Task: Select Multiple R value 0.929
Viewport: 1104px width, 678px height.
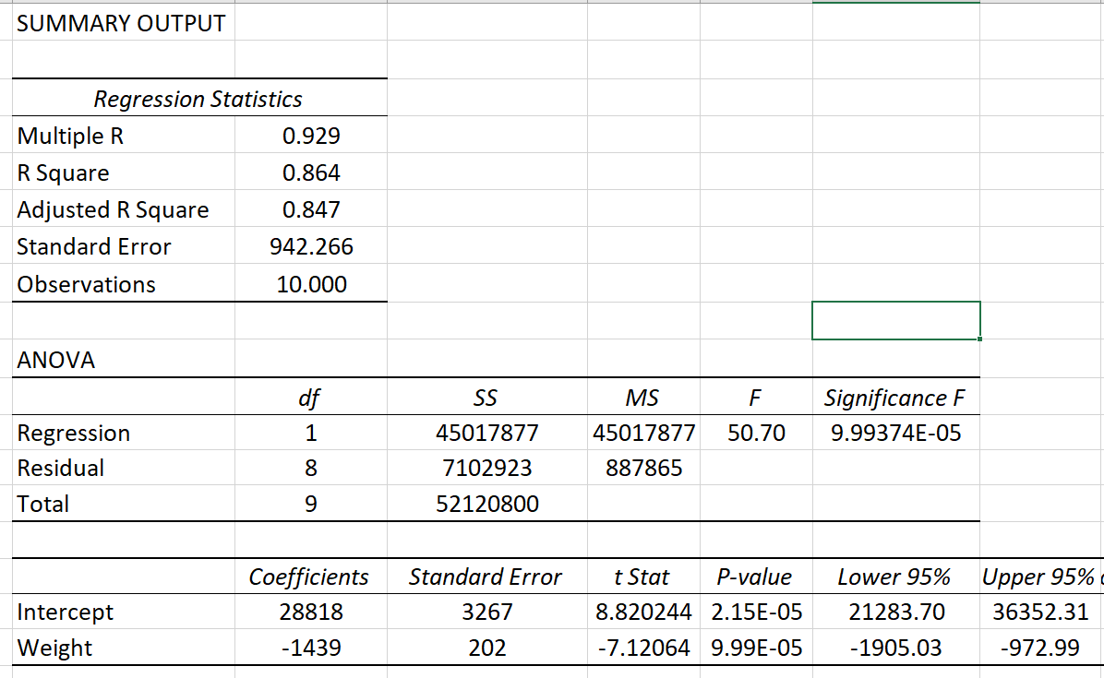Action: (310, 135)
